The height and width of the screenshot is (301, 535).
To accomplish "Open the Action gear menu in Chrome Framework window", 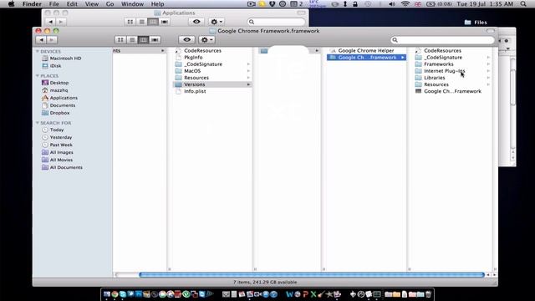I will pyautogui.click(x=206, y=40).
